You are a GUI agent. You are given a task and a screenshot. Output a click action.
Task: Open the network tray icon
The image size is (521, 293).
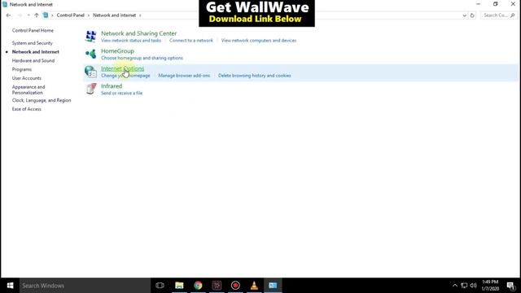click(x=464, y=286)
